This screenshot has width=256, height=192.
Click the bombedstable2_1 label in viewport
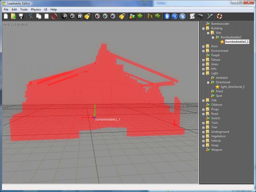click(108, 120)
